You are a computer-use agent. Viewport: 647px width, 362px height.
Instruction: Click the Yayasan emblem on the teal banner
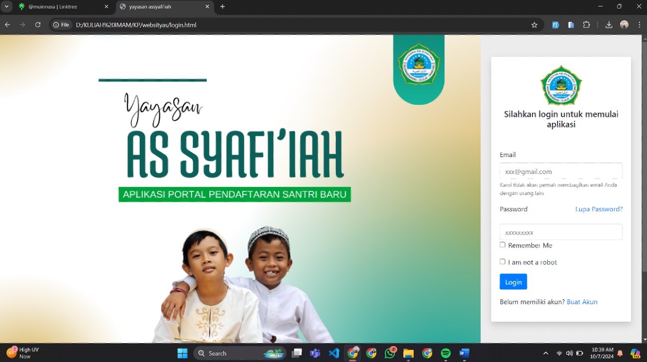tap(419, 64)
